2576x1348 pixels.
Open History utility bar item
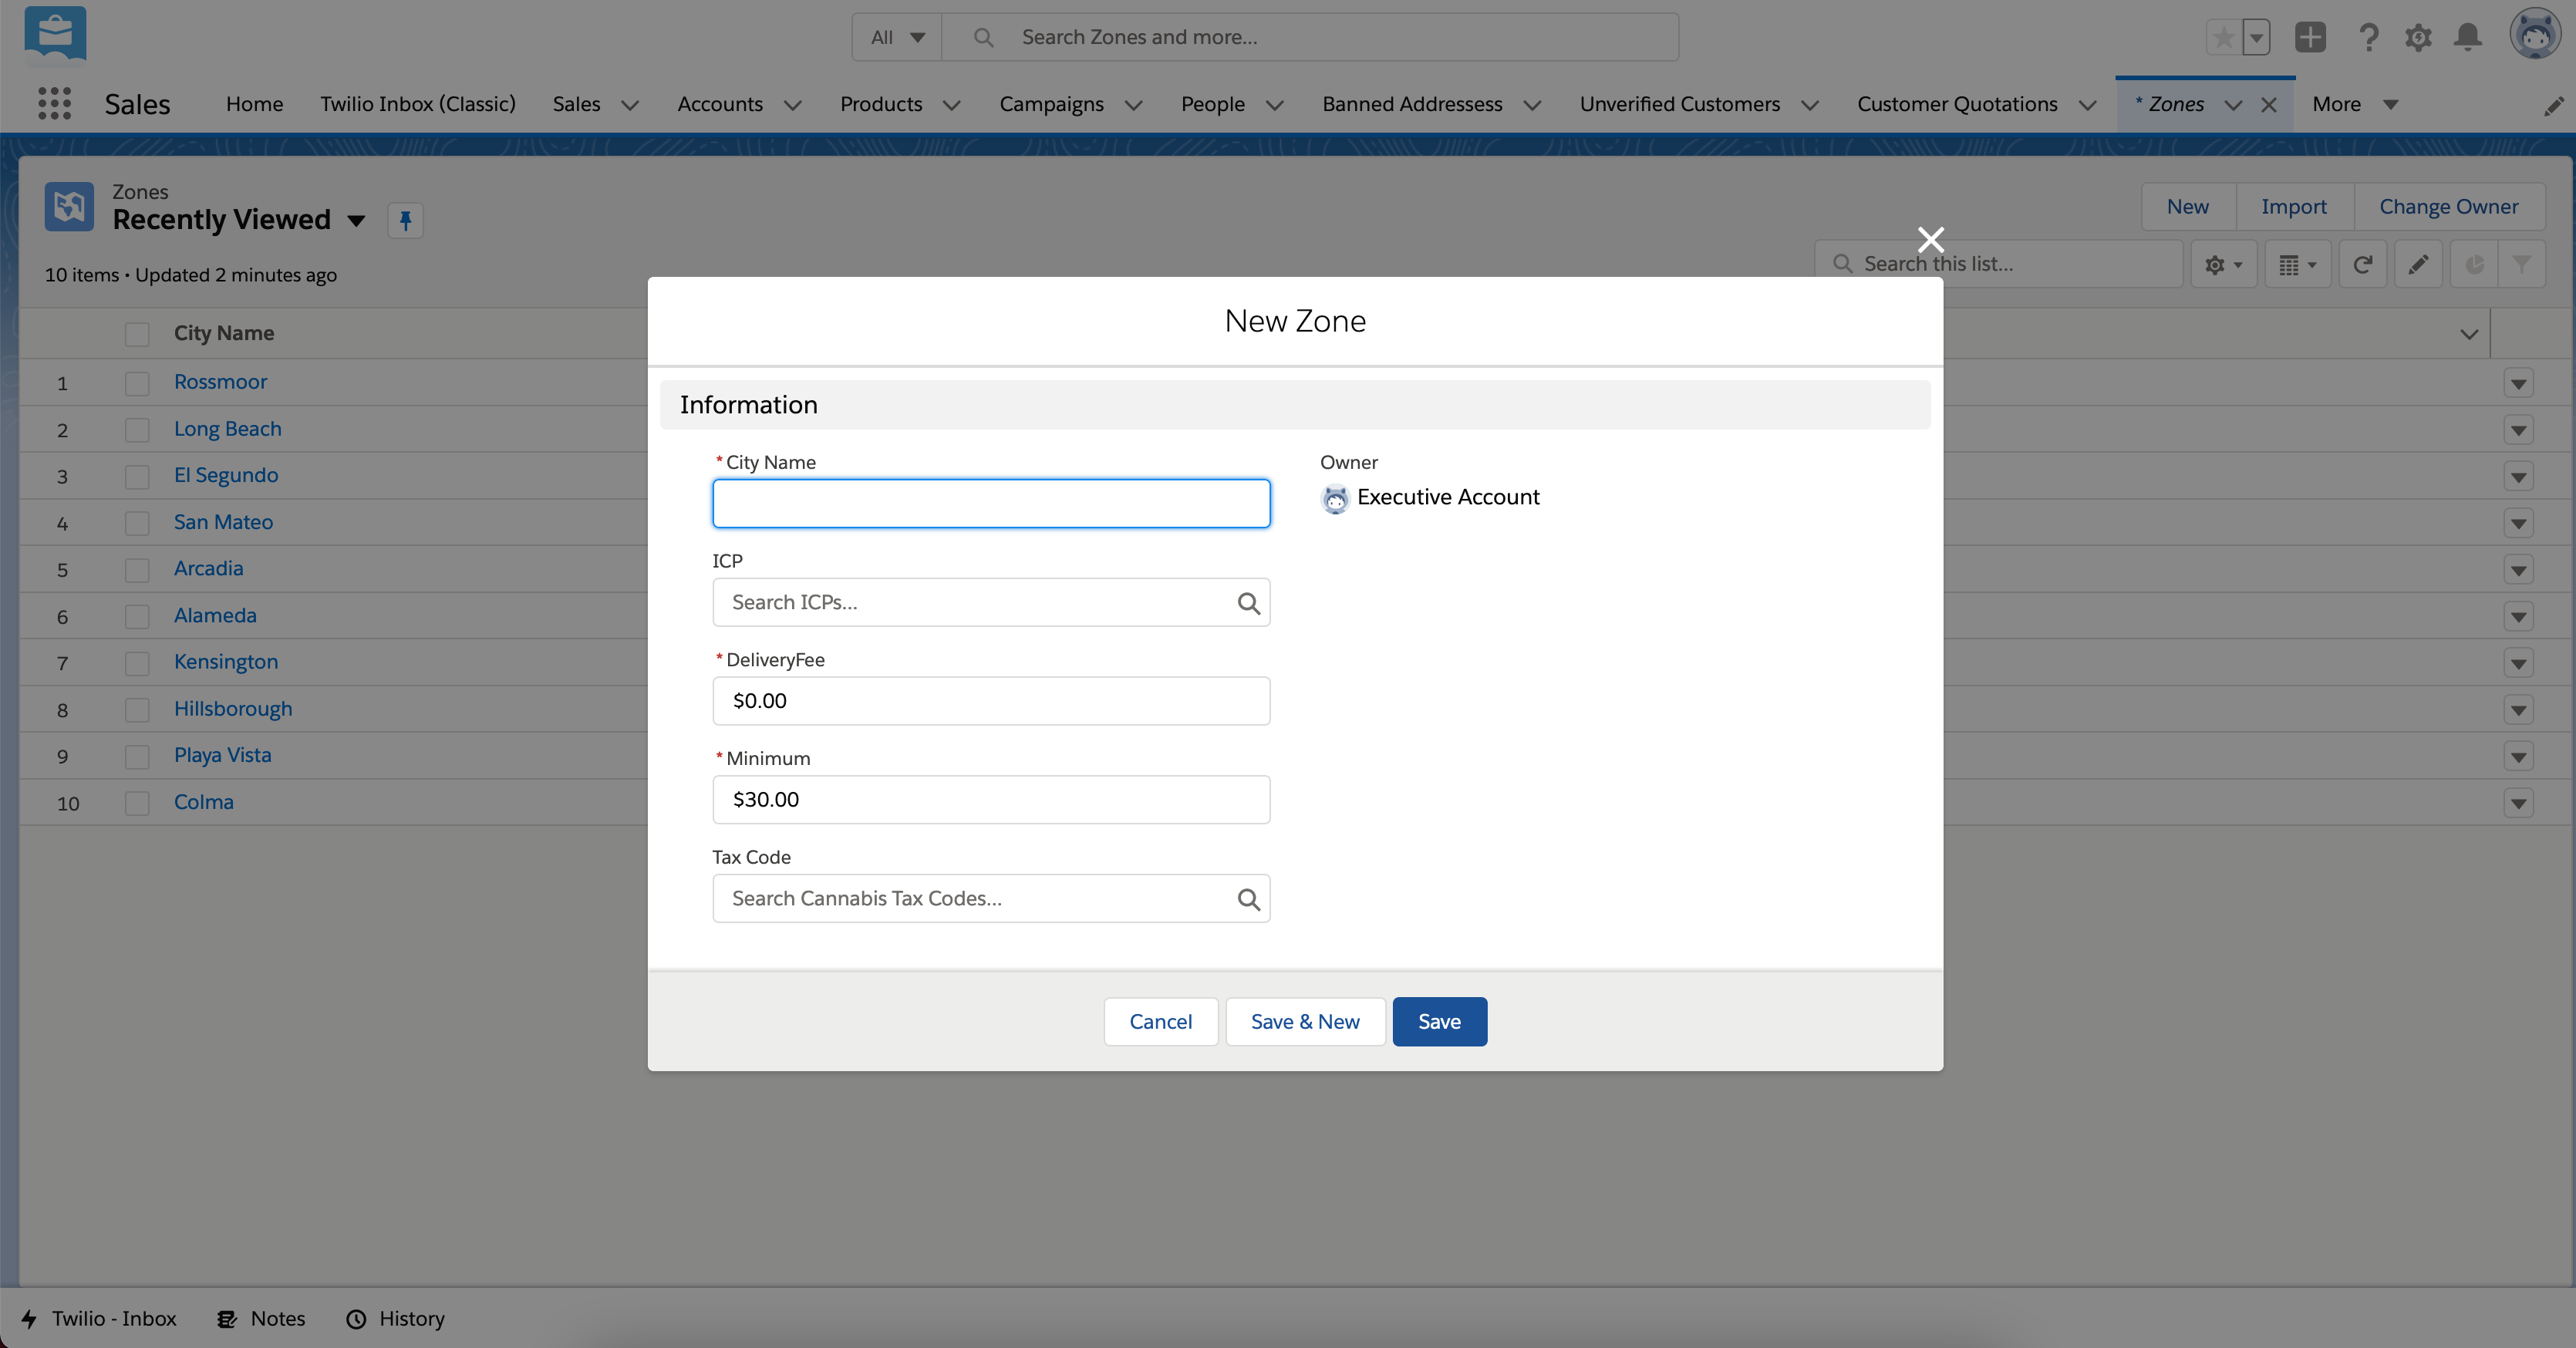(396, 1318)
